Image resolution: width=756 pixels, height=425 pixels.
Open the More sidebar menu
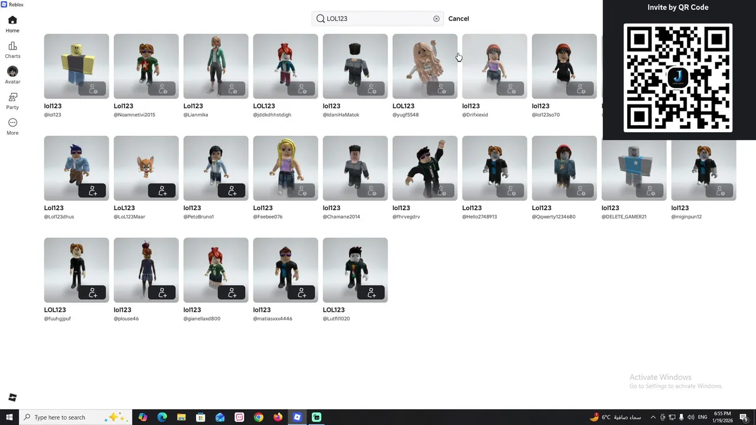coord(12,127)
